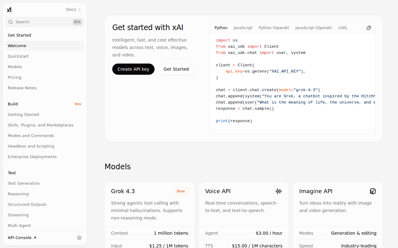Screen dimensions: 398x248
Task: Open the Imagine API card title
Action: [x=316, y=191]
